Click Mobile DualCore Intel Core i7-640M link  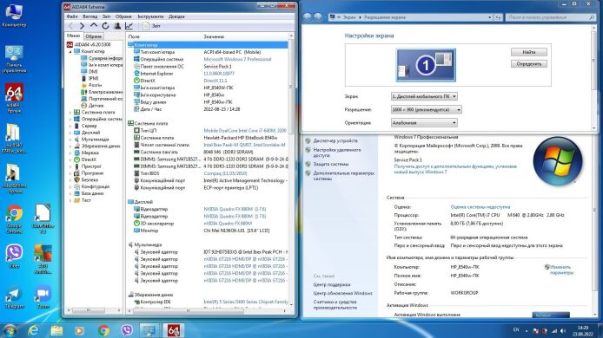pos(244,131)
